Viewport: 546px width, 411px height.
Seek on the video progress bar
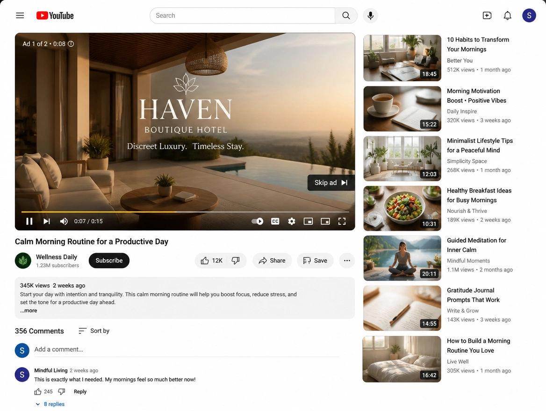[185, 212]
